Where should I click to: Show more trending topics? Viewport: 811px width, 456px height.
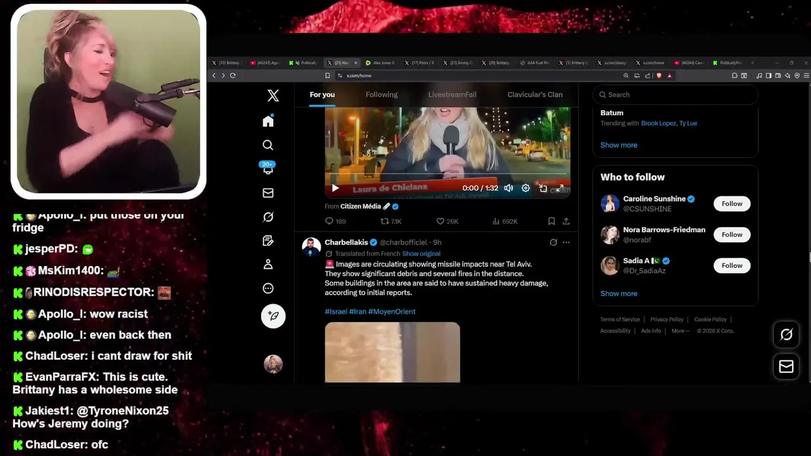[619, 145]
